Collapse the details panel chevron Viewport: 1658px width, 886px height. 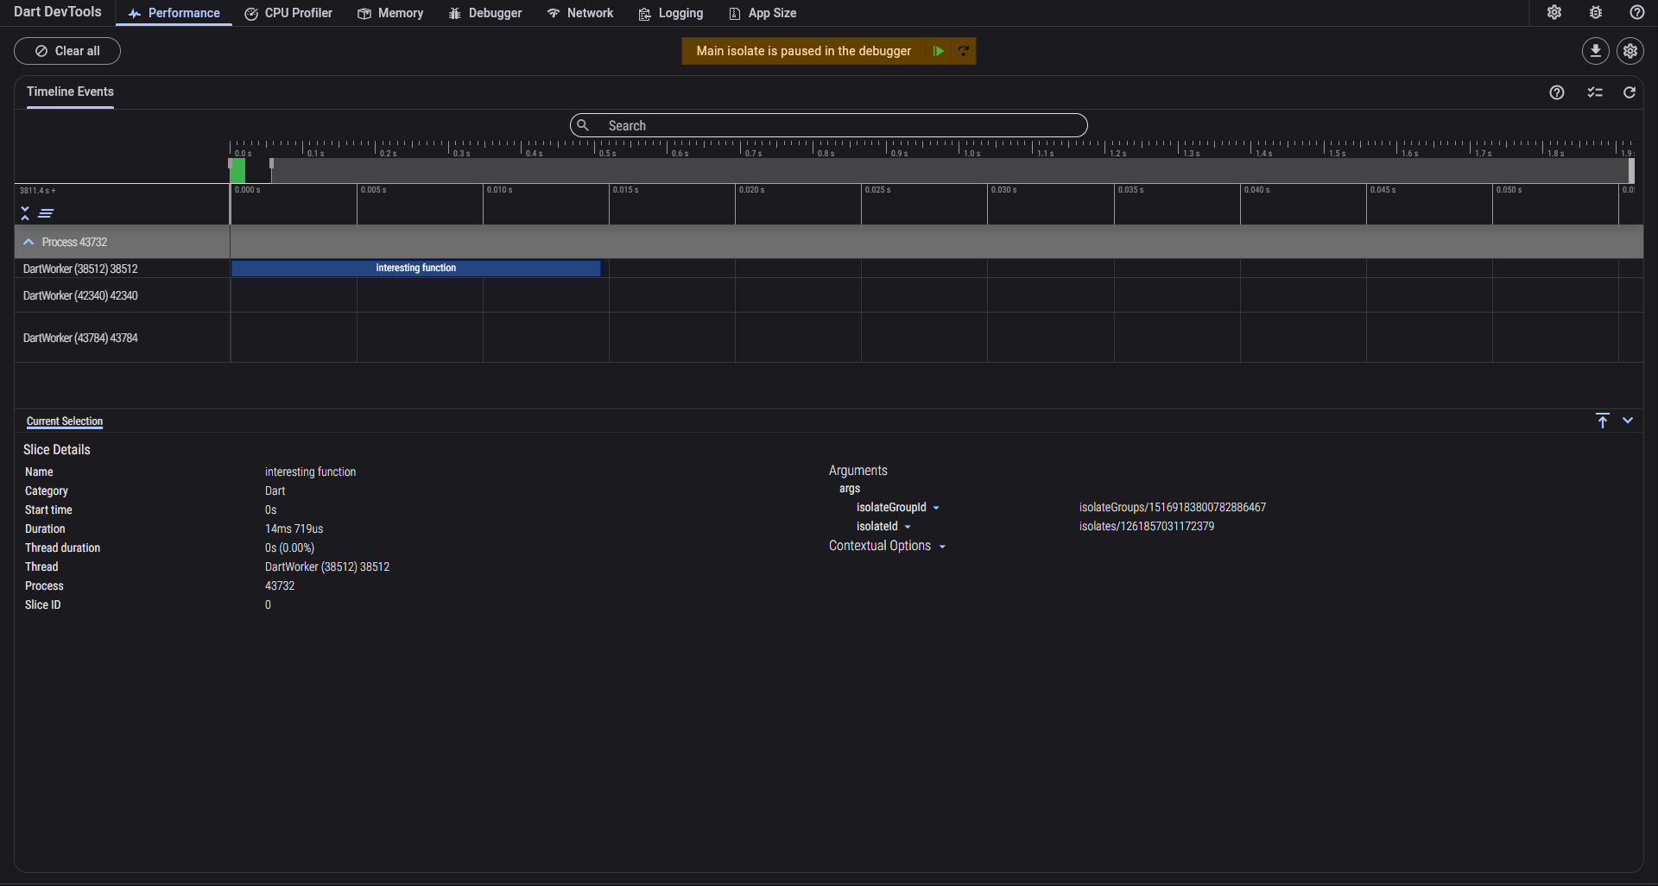click(1628, 421)
